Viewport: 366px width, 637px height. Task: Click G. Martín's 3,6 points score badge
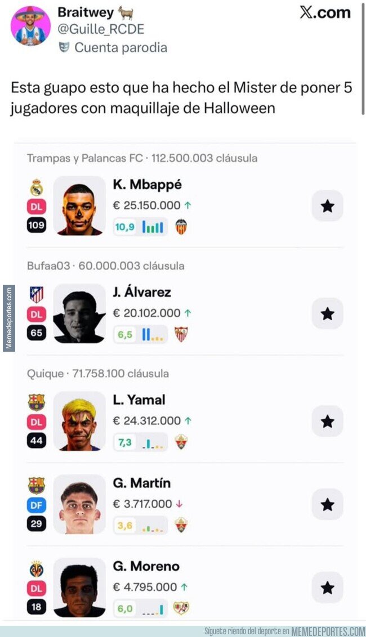click(125, 525)
